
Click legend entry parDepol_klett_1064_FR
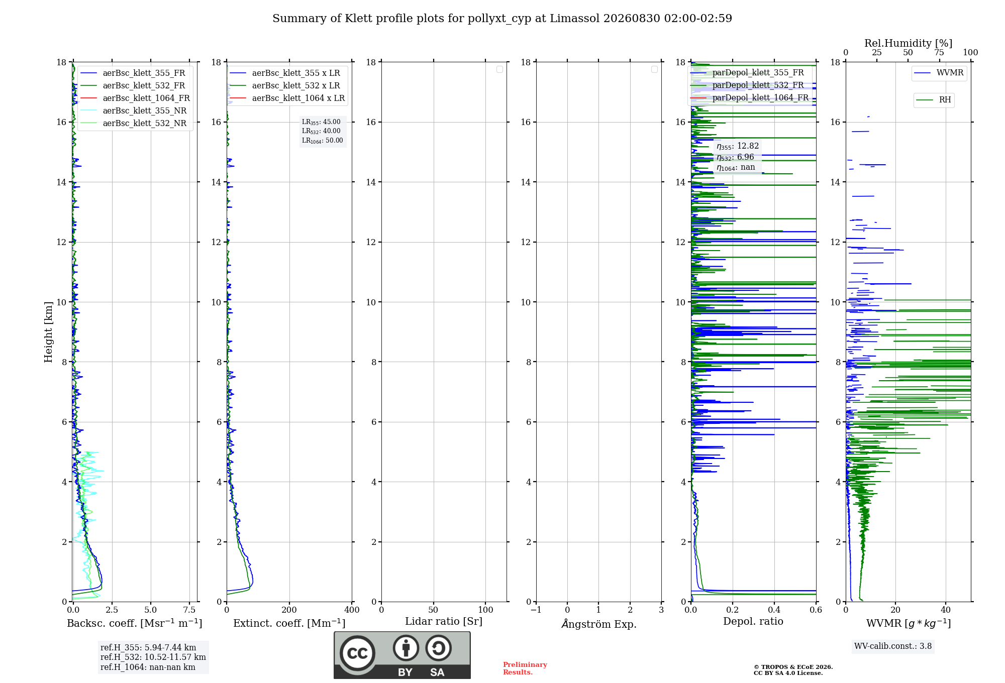point(750,97)
